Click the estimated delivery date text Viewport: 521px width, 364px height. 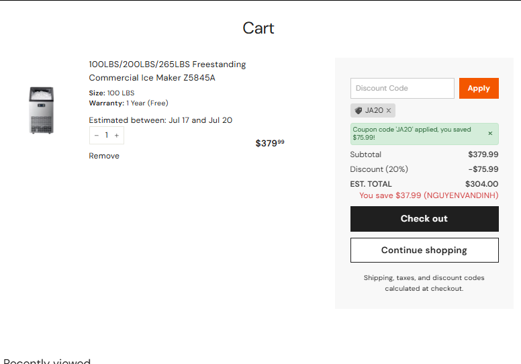160,120
